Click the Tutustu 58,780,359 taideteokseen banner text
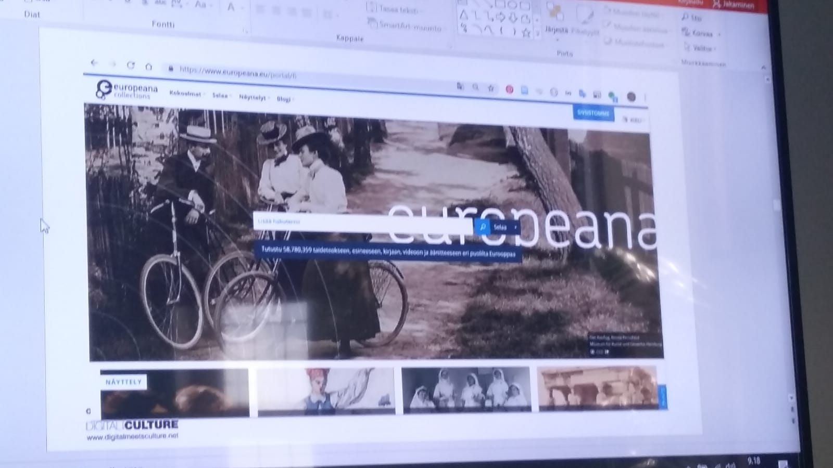This screenshot has width=833, height=468. coord(388,251)
